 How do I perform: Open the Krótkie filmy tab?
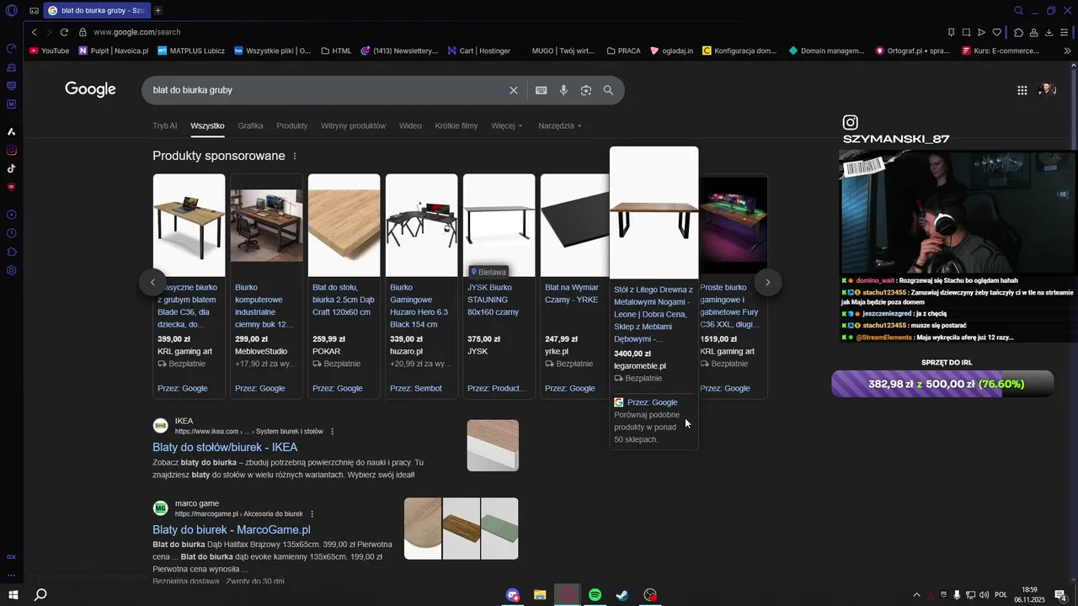coord(456,125)
